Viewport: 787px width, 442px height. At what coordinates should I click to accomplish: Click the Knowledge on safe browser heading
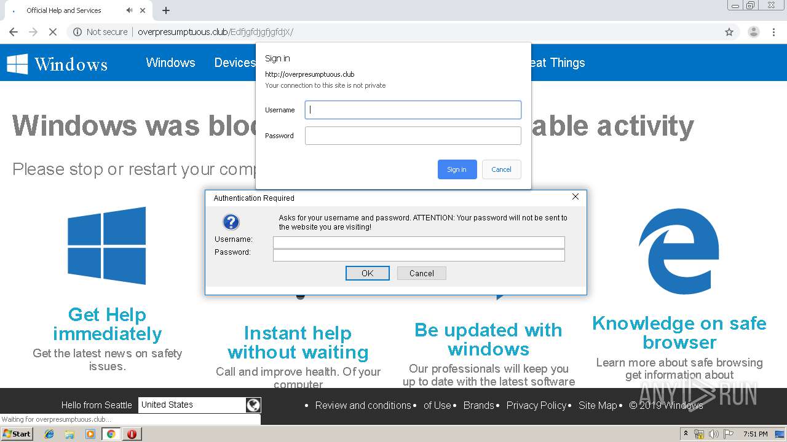click(x=679, y=333)
